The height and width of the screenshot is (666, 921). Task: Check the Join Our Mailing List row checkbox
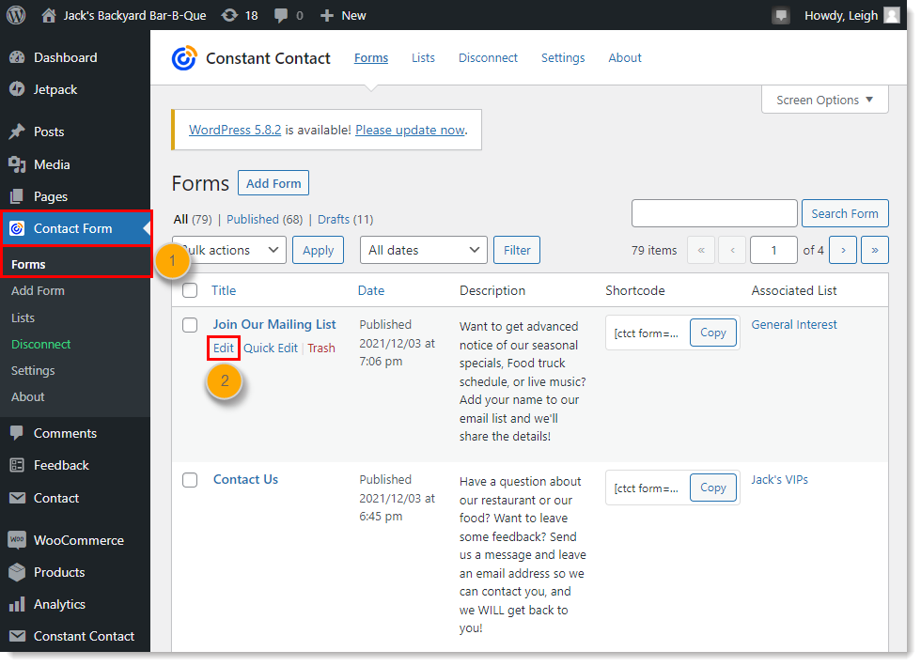(x=190, y=325)
